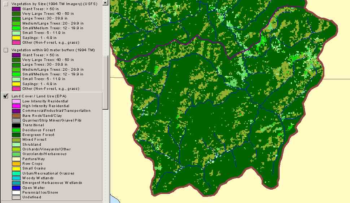Image resolution: width=350 pixels, height=203 pixels.
Task: Click Quarries/Strip Mines/Gravel Pits swatch
Action: (x=16, y=120)
